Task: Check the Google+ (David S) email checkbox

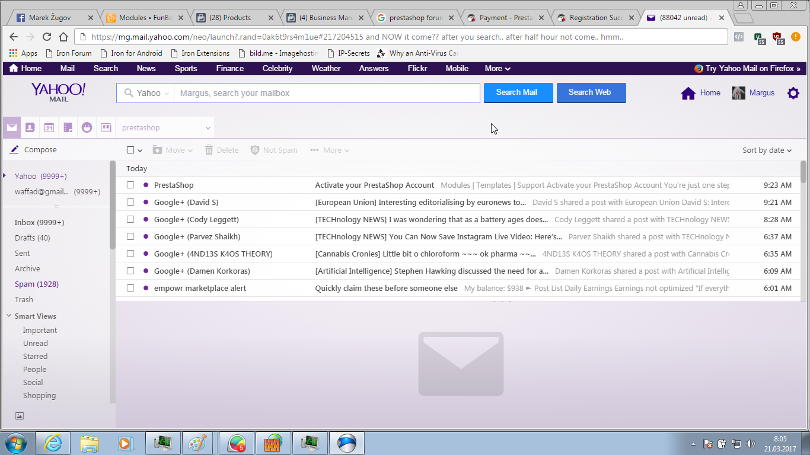Action: (x=130, y=202)
